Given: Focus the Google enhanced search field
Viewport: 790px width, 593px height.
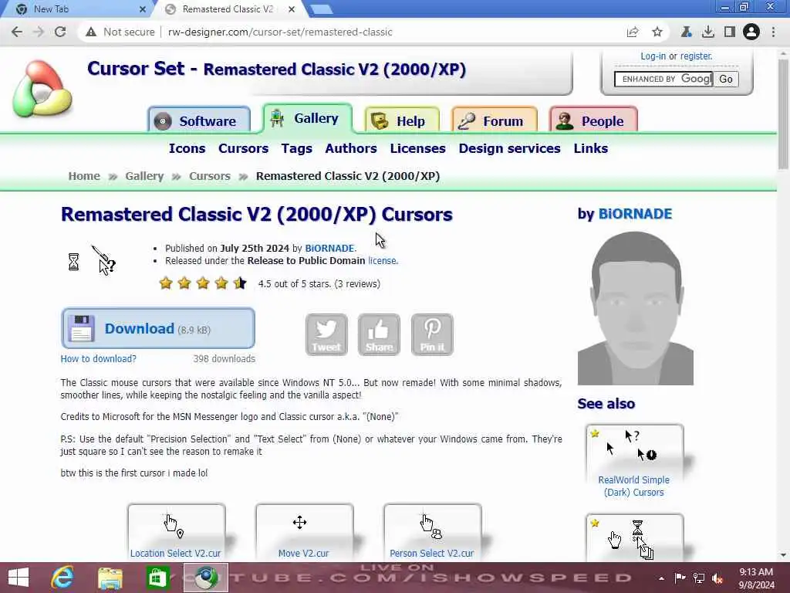Looking at the screenshot, I should pos(663,80).
